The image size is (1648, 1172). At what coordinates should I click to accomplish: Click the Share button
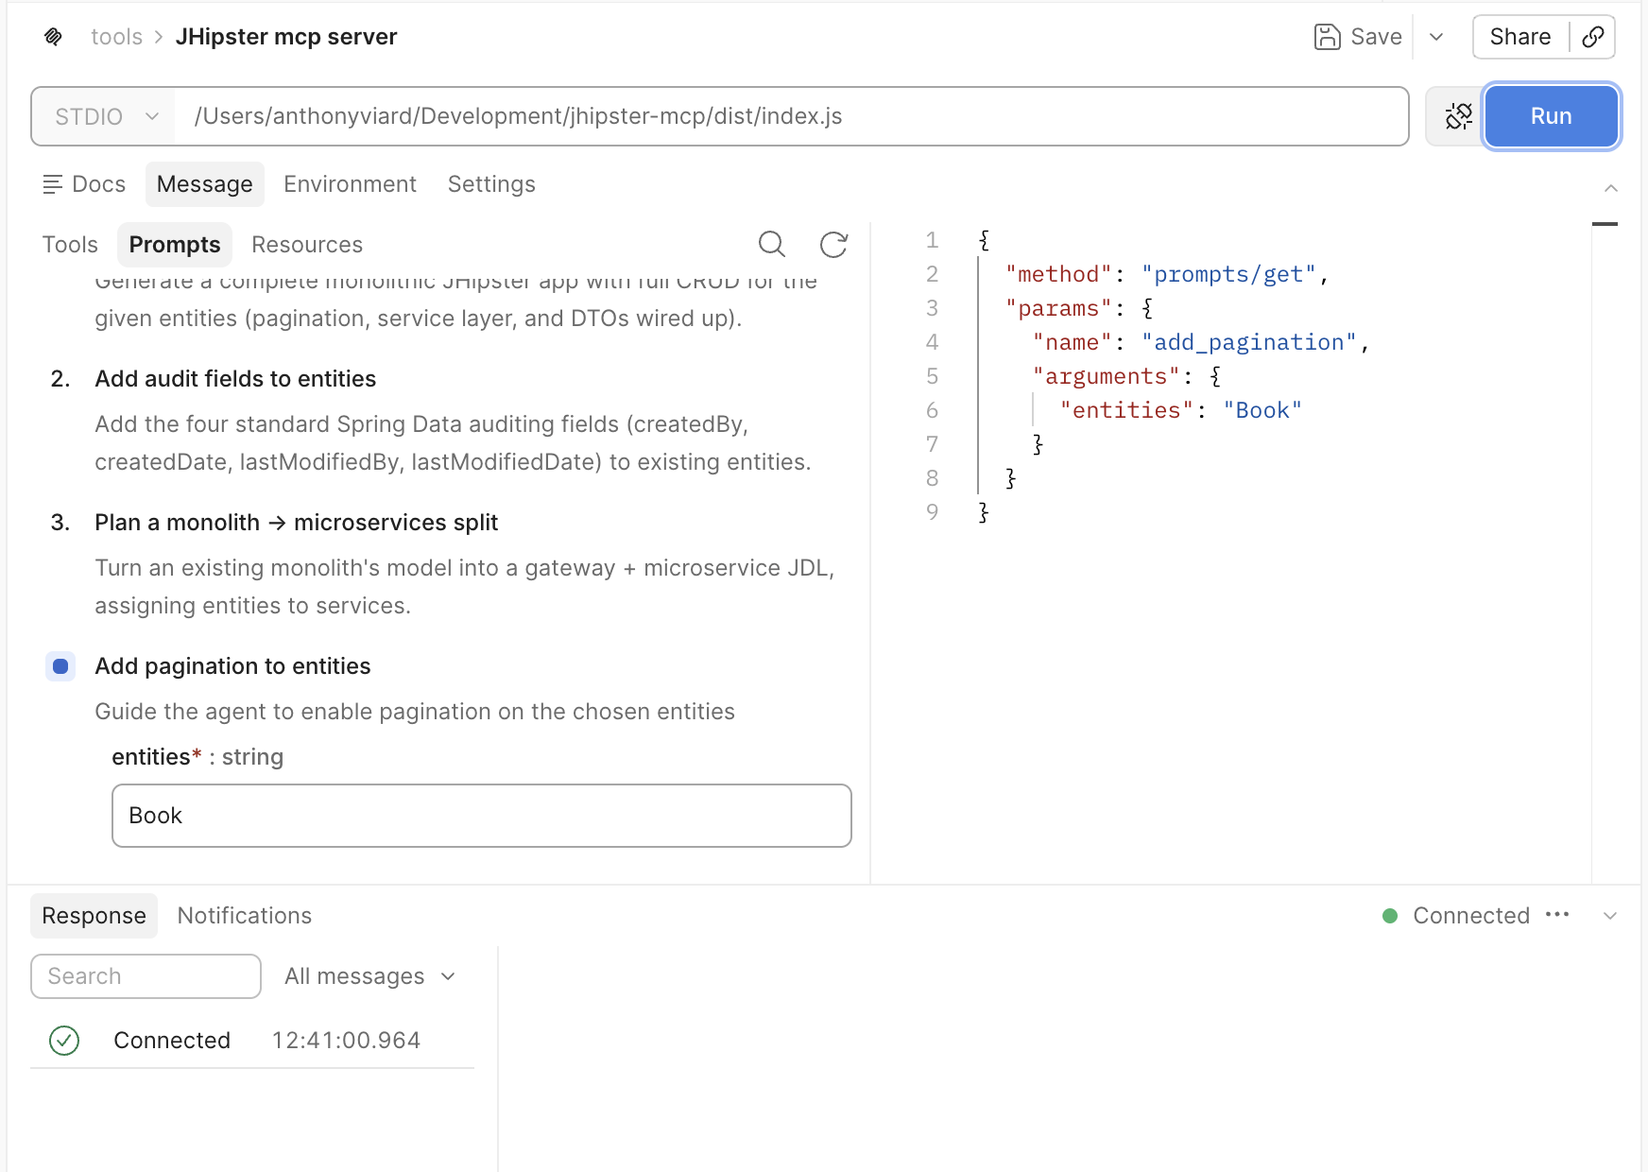pos(1520,37)
